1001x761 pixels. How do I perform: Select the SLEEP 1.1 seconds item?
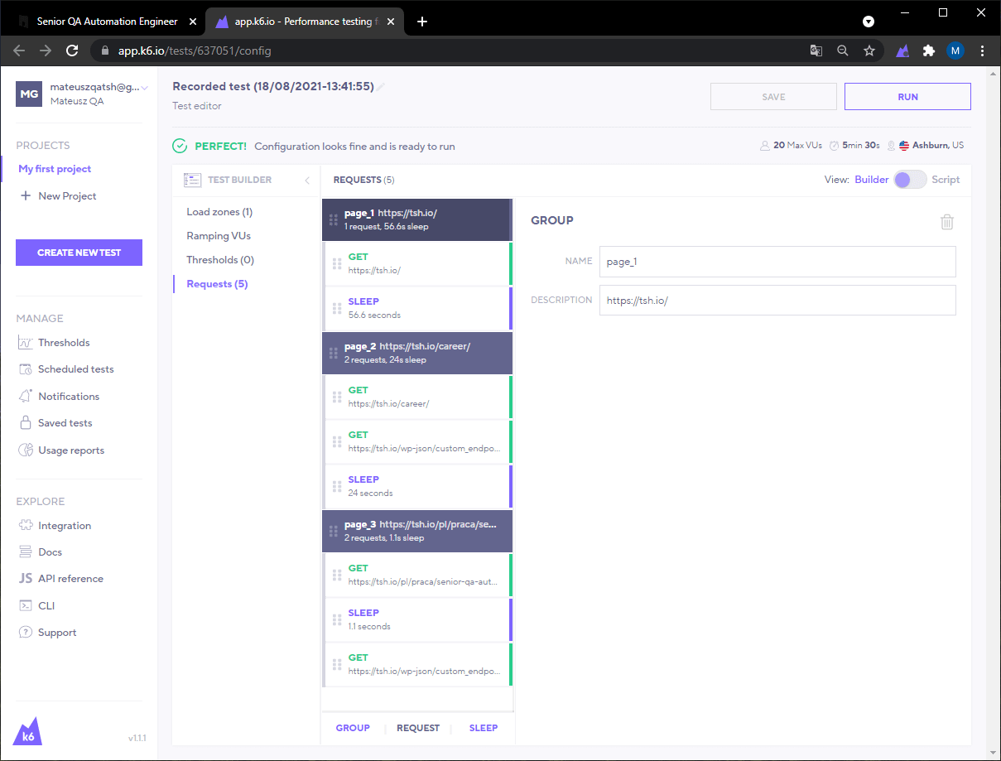[x=418, y=619]
